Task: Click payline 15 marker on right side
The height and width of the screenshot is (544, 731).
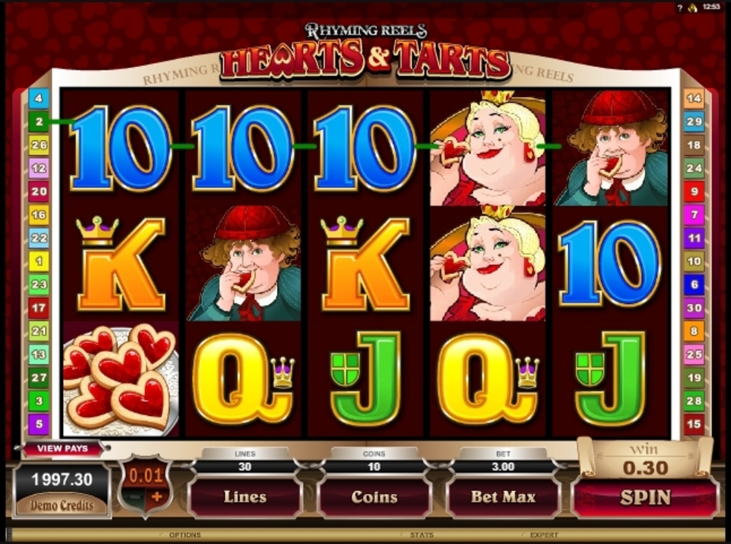Action: tap(694, 424)
